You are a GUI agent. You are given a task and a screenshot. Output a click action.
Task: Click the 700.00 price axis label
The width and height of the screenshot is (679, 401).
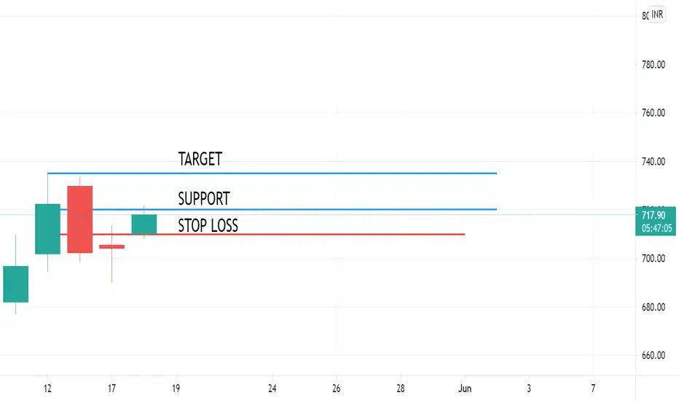(x=654, y=258)
